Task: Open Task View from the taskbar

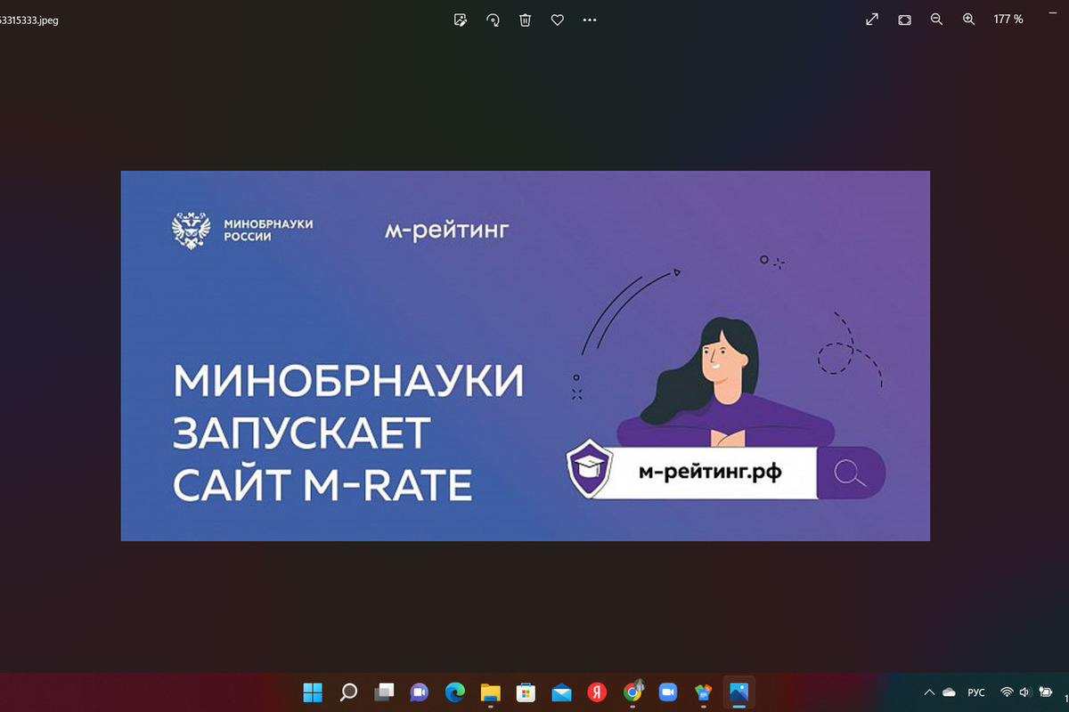Action: click(384, 692)
